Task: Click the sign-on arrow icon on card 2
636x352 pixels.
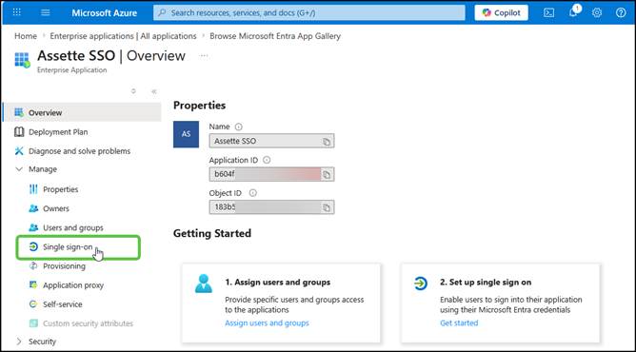Action: tap(421, 284)
